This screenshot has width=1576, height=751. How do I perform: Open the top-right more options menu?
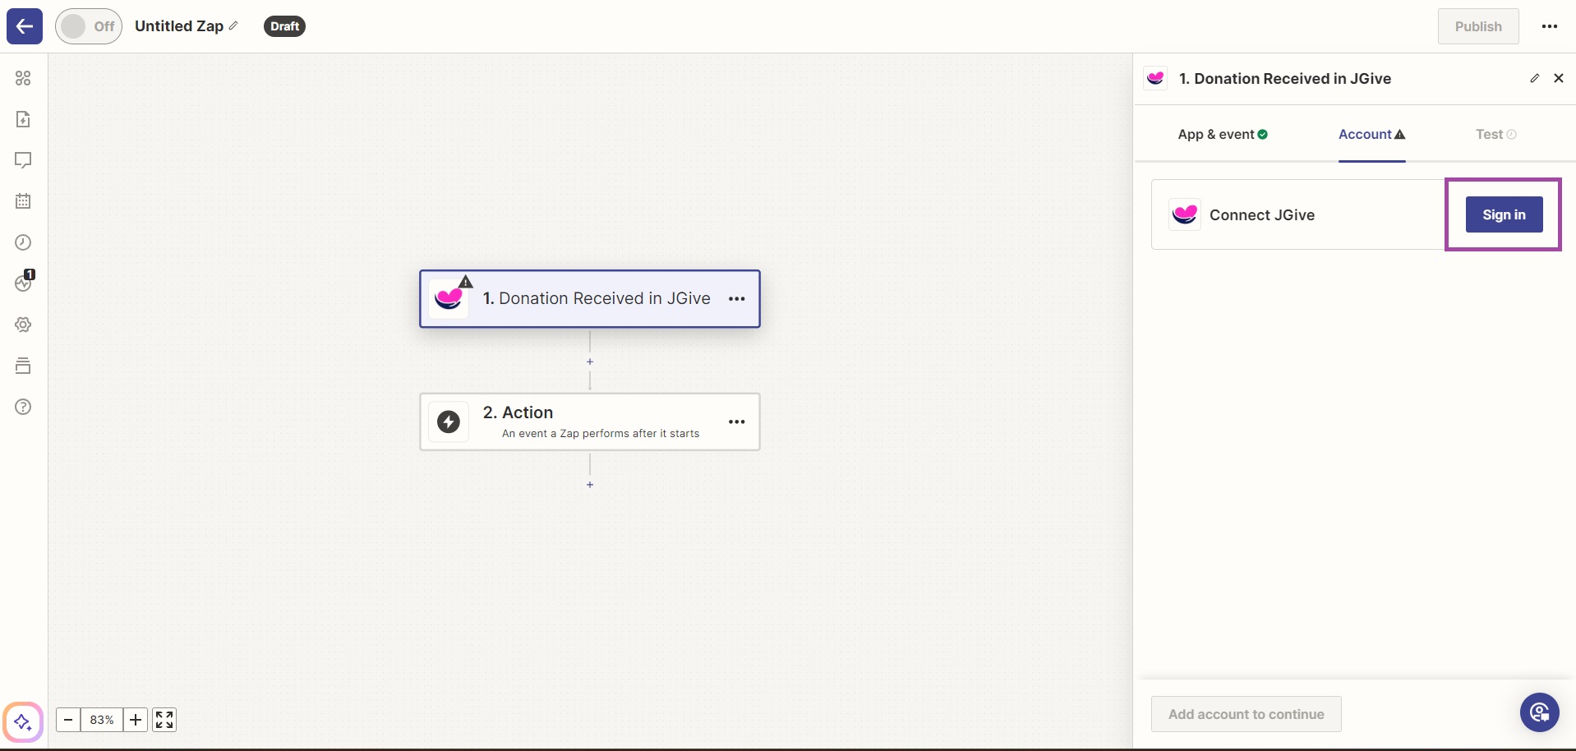[x=1550, y=26]
